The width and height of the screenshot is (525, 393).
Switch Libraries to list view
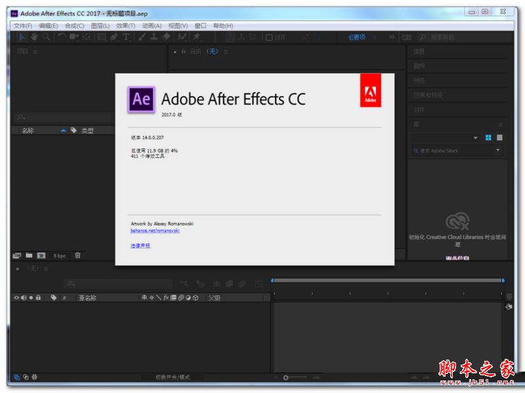coord(499,138)
